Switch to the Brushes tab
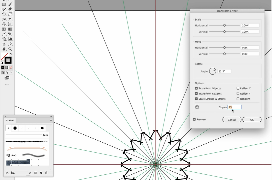 point(10,121)
